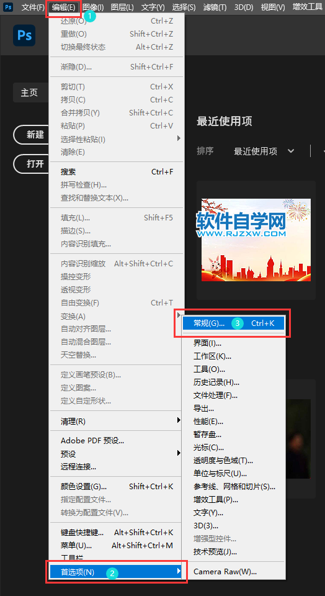Select 增效工具(P)... preferences
Image resolution: width=325 pixels, height=596 pixels.
coord(233,499)
